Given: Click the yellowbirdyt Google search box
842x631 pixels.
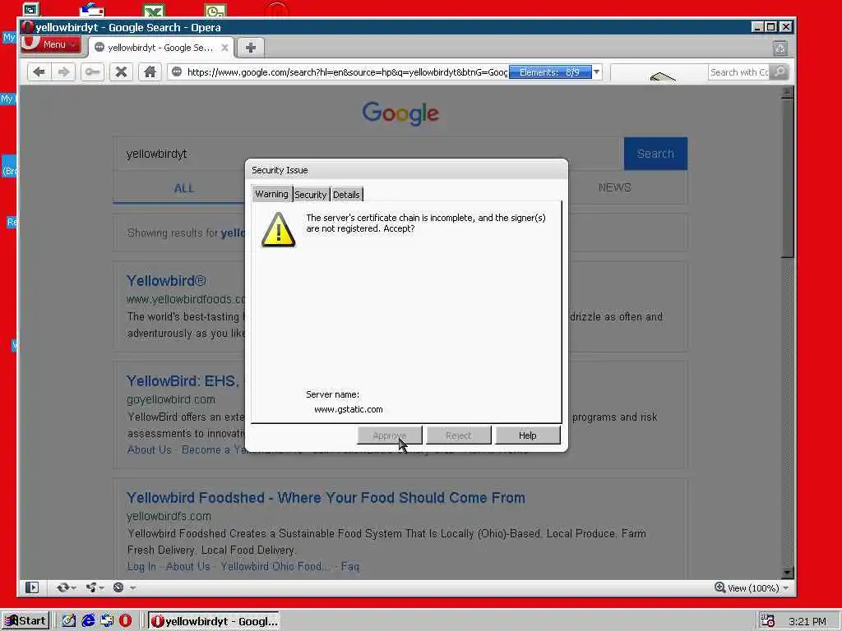Looking at the screenshot, I should (x=368, y=154).
